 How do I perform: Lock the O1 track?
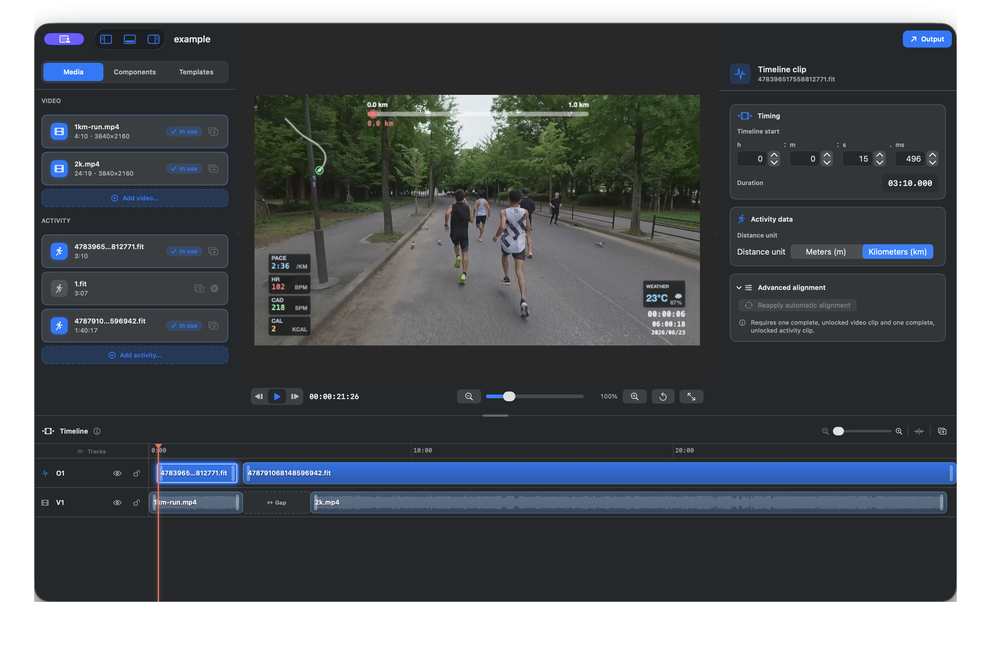pos(137,473)
